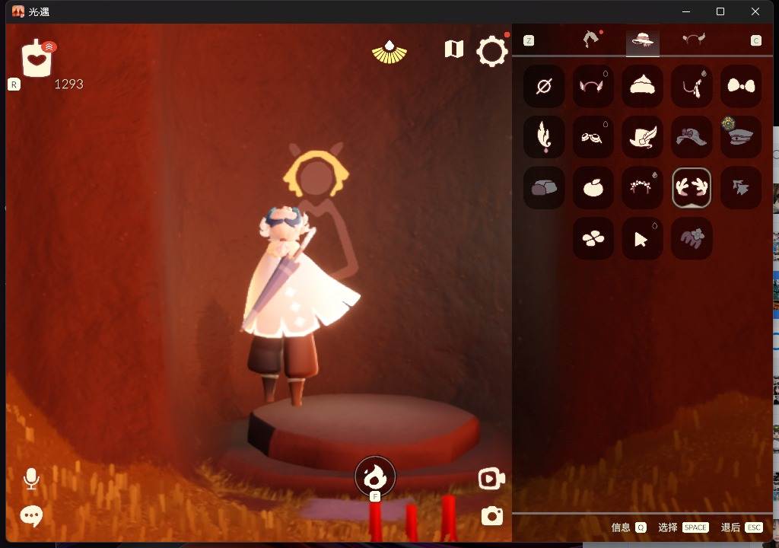779x548 pixels.
Task: Pick the flower crown headband
Action: click(x=642, y=187)
